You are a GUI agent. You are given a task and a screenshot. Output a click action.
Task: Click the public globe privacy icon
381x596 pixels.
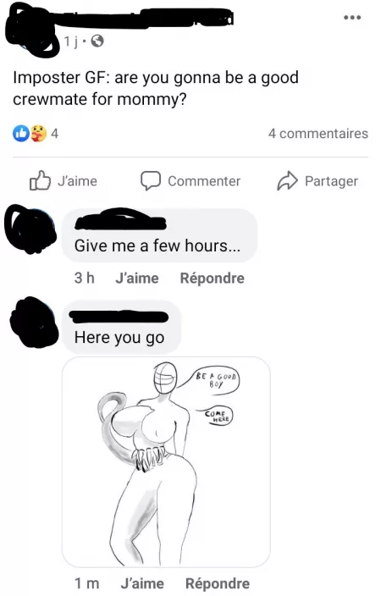click(97, 41)
